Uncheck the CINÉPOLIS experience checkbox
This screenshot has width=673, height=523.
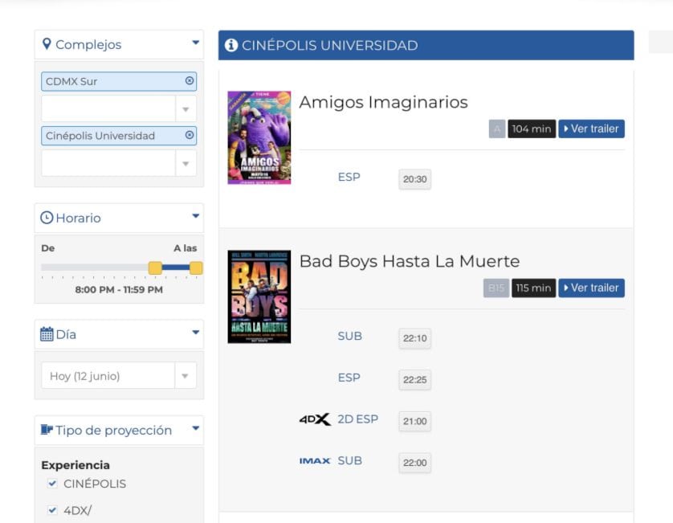pos(52,484)
